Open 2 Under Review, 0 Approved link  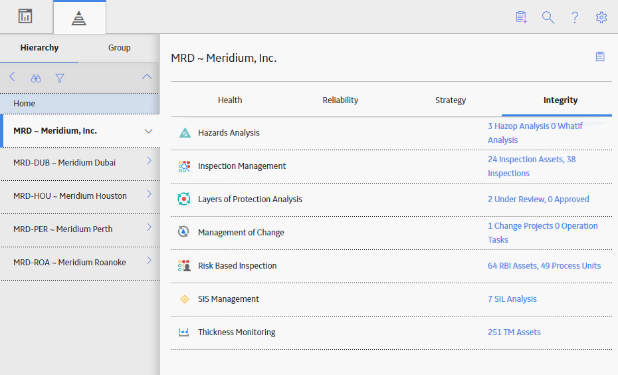tap(538, 199)
